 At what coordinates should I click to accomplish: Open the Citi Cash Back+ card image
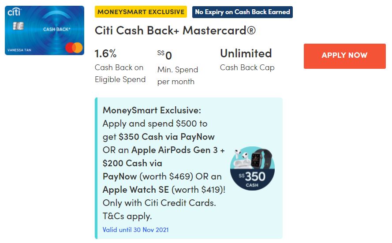pyautogui.click(x=45, y=30)
